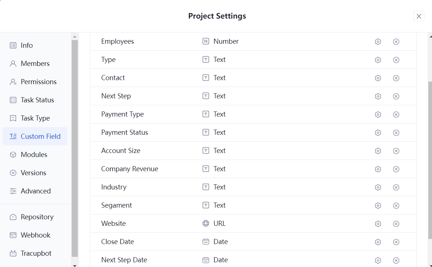Image resolution: width=432 pixels, height=267 pixels.
Task: Delete the Segament custom field
Action: click(x=396, y=205)
